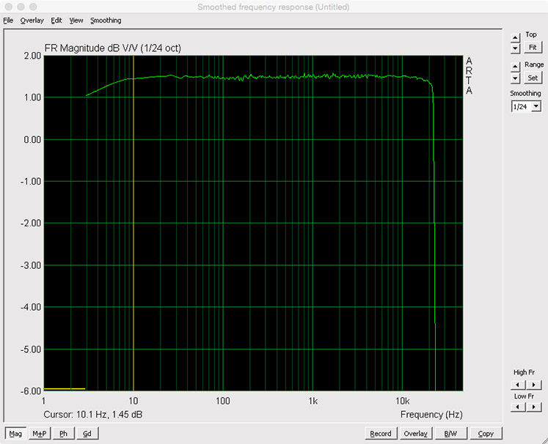Toggle B/W color mode

tap(450, 433)
